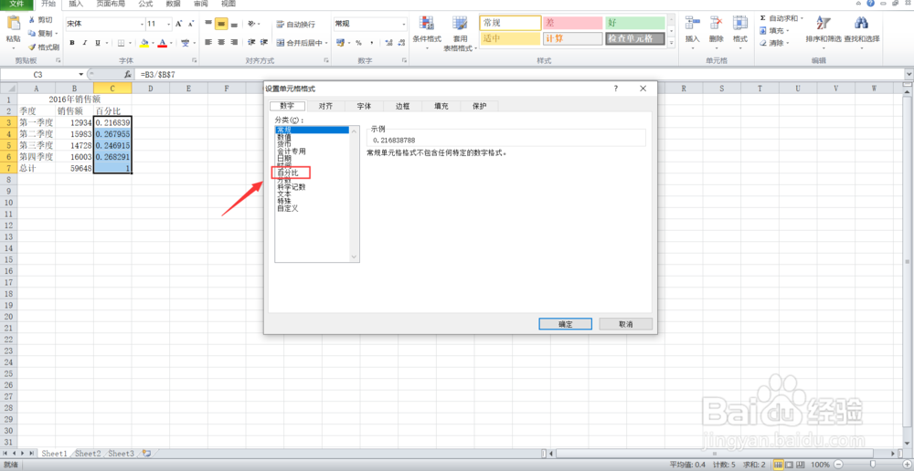Click 确定 button in dialog
The image size is (914, 471).
coord(566,324)
